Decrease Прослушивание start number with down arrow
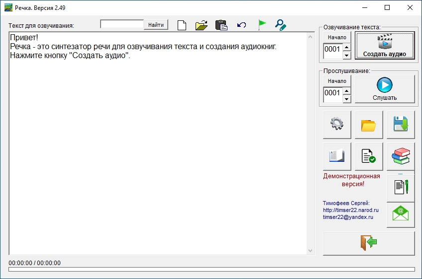Viewport: 422px width, 279px height. tap(347, 99)
